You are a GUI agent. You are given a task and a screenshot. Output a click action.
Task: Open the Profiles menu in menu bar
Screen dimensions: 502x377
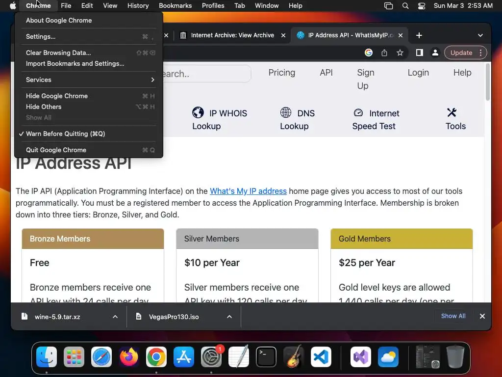pyautogui.click(x=213, y=5)
